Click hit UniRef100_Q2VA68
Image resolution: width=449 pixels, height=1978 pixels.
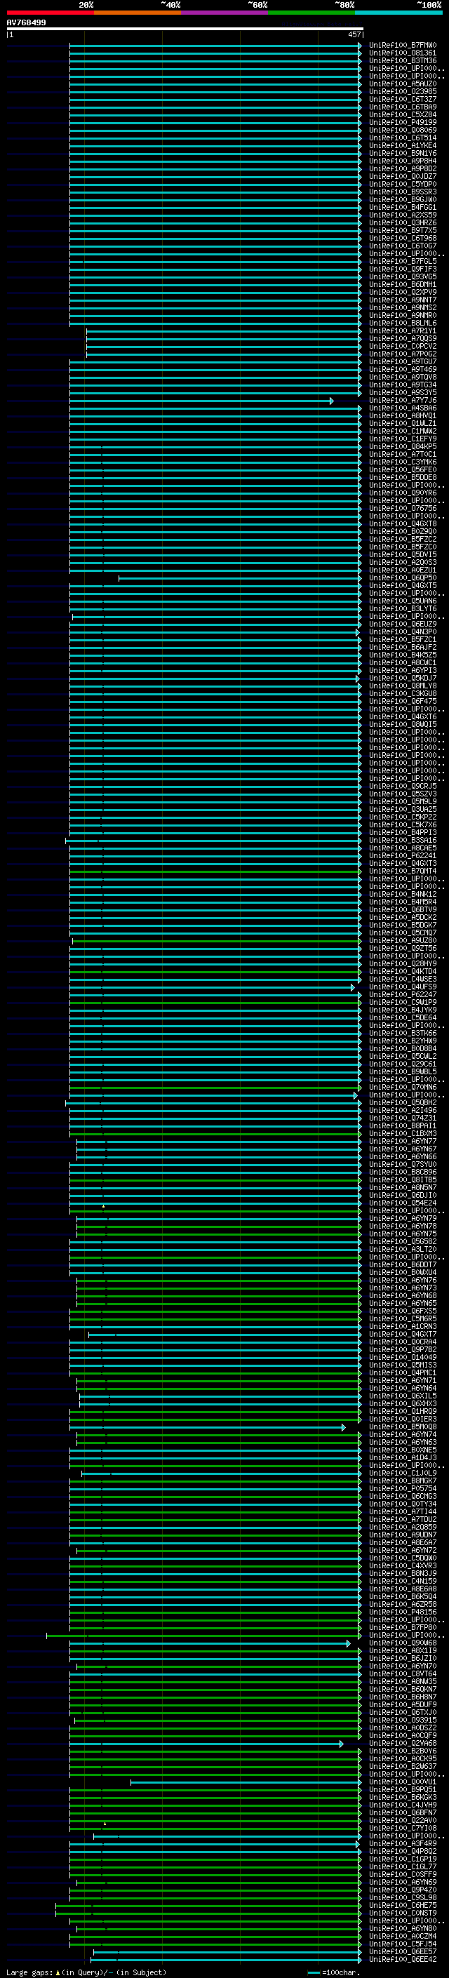point(403,1743)
